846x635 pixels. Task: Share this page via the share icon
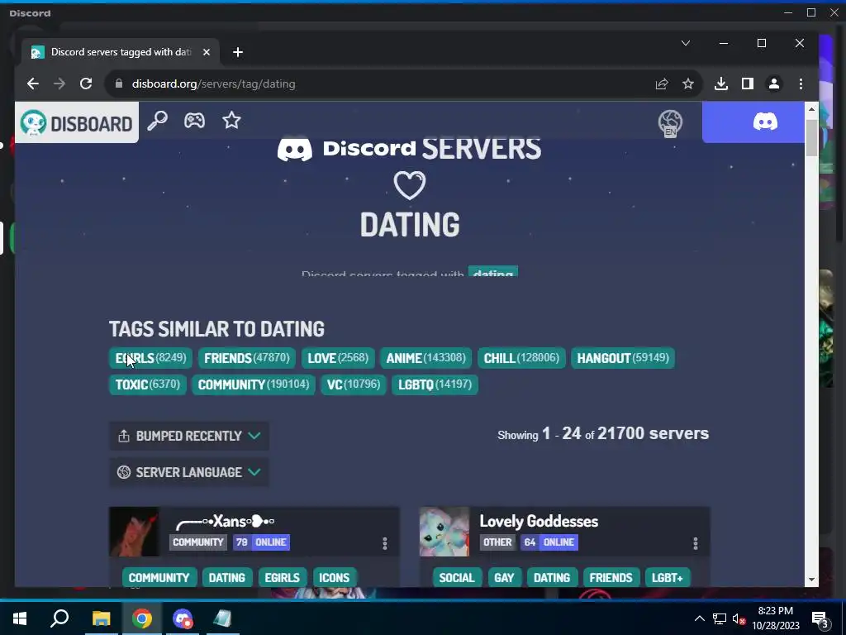pos(662,84)
